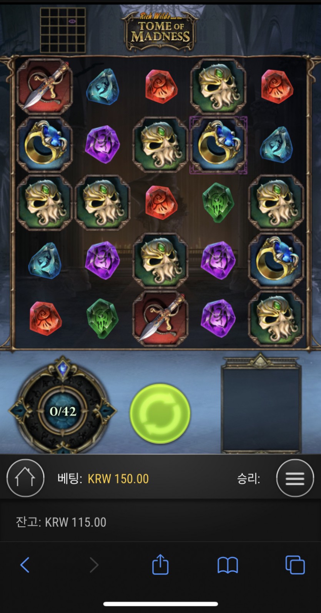This screenshot has height=613, width=321.
Task: Open the browser share sheet icon
Action: (160, 564)
